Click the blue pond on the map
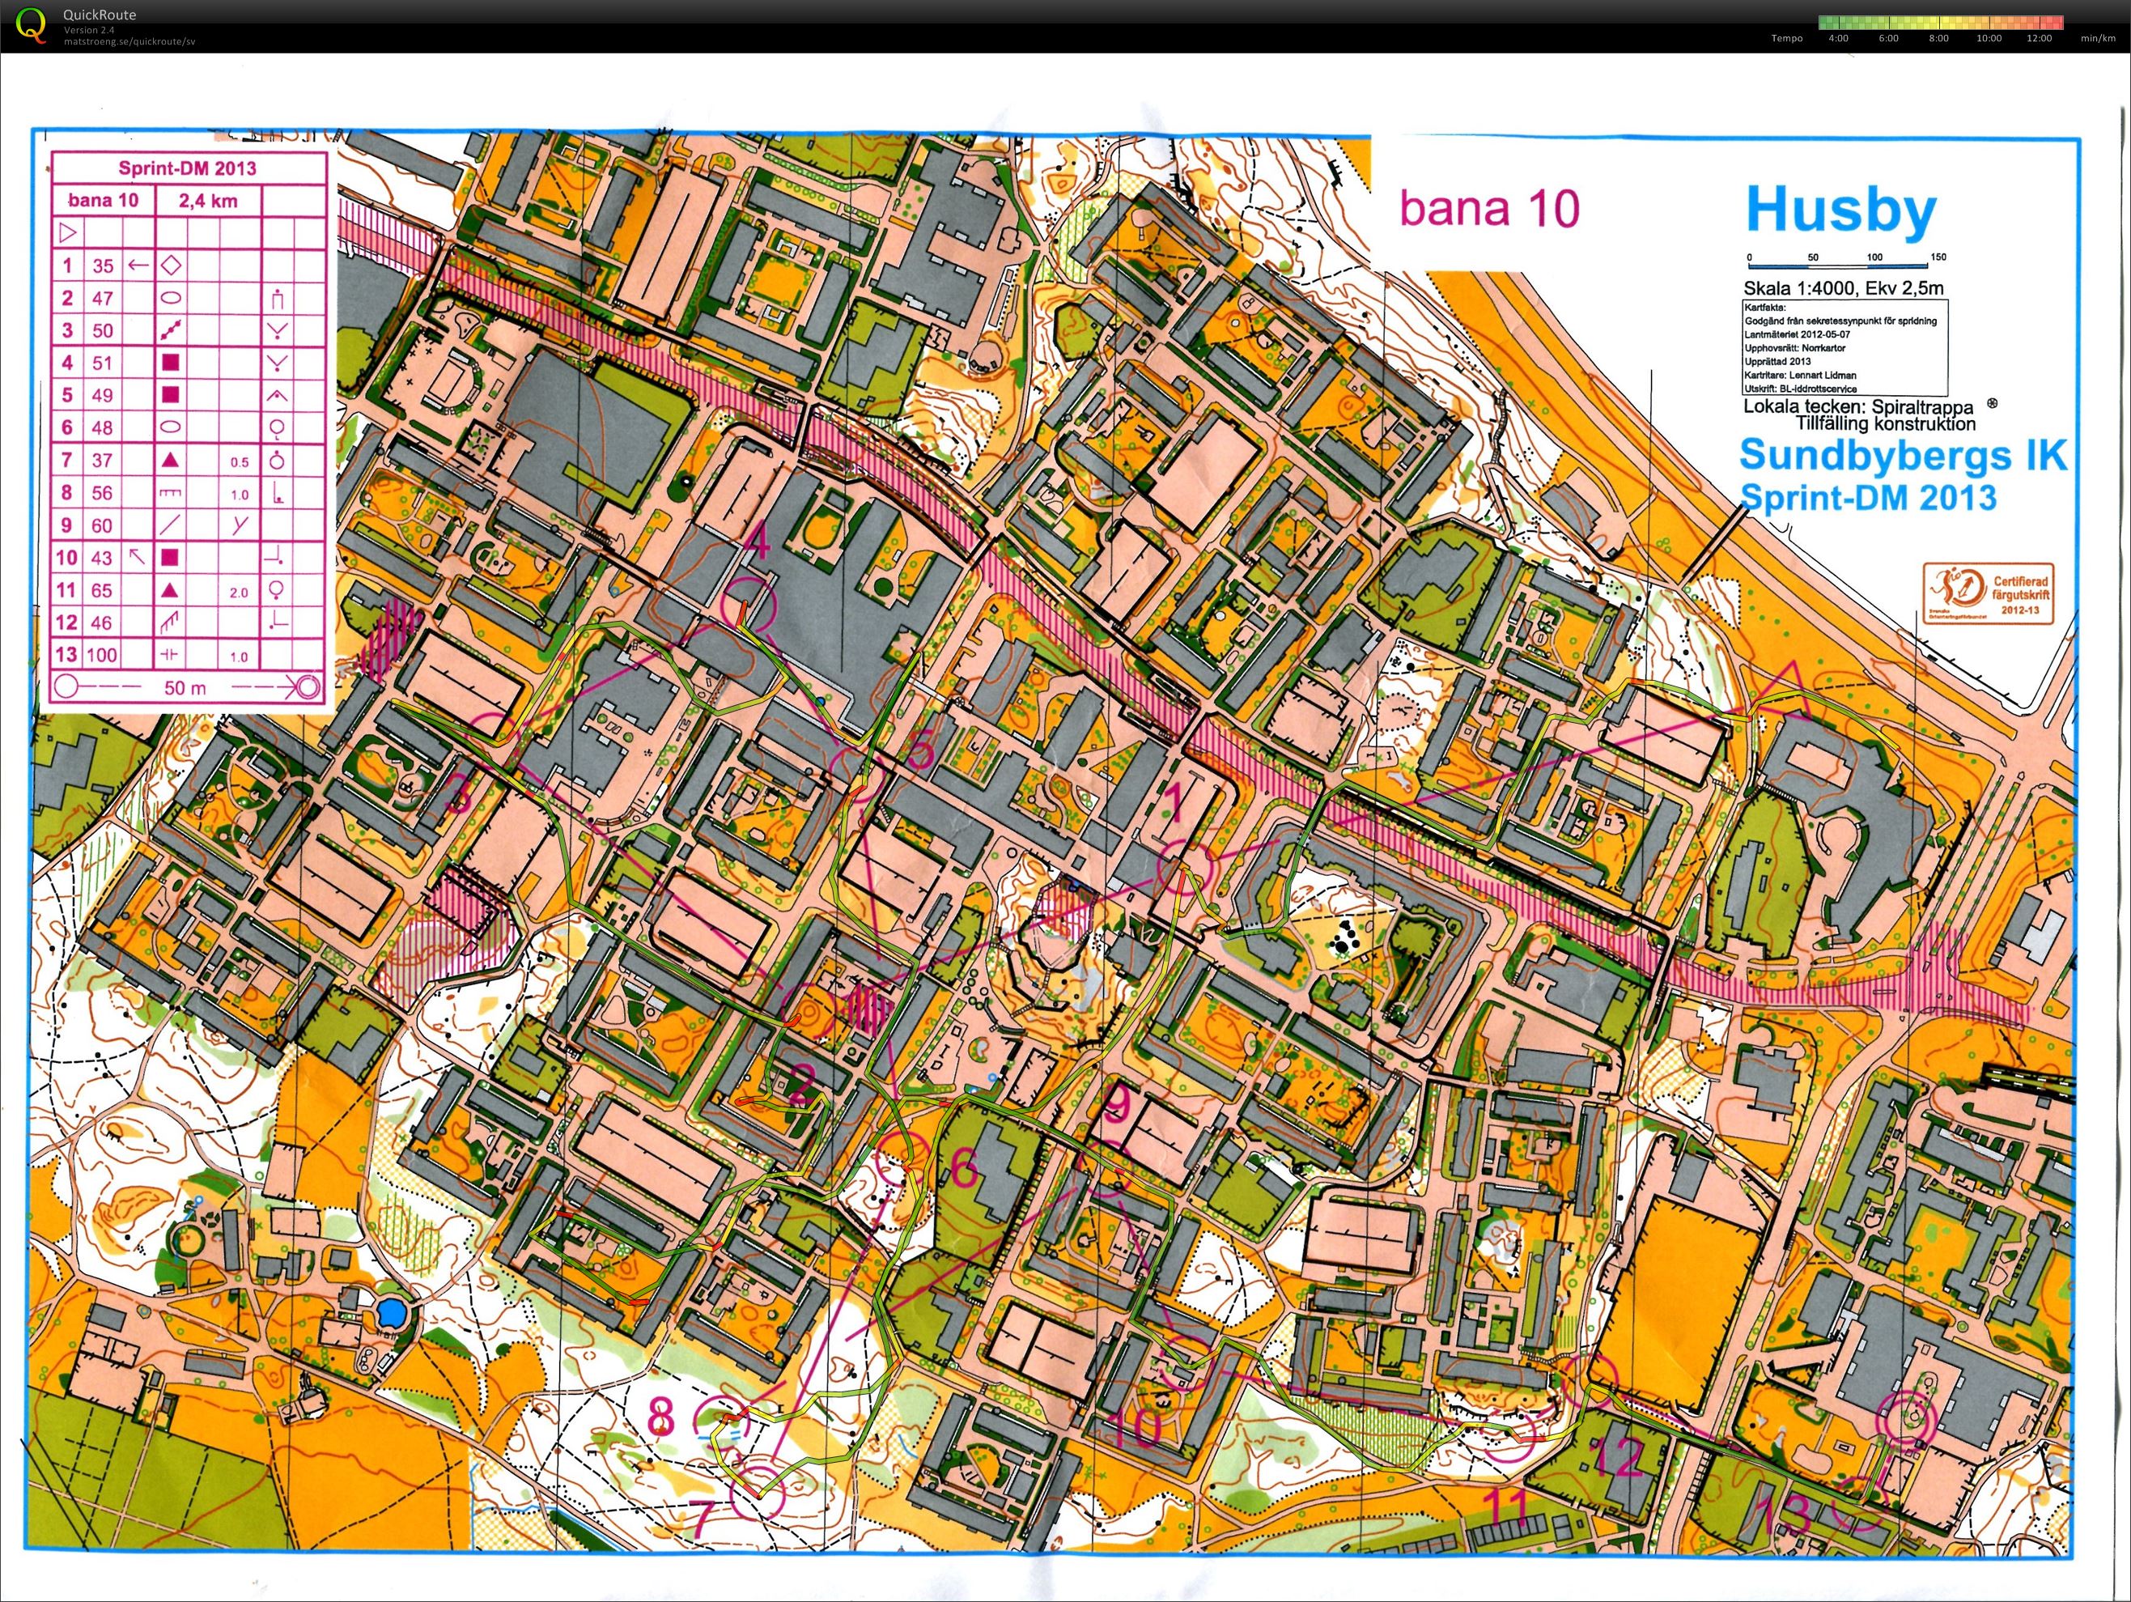The width and height of the screenshot is (2131, 1602). pos(391,1311)
